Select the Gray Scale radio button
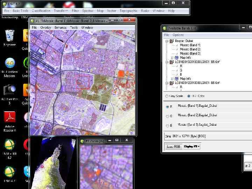Viewport: 252px width, 189px height. 167,96
